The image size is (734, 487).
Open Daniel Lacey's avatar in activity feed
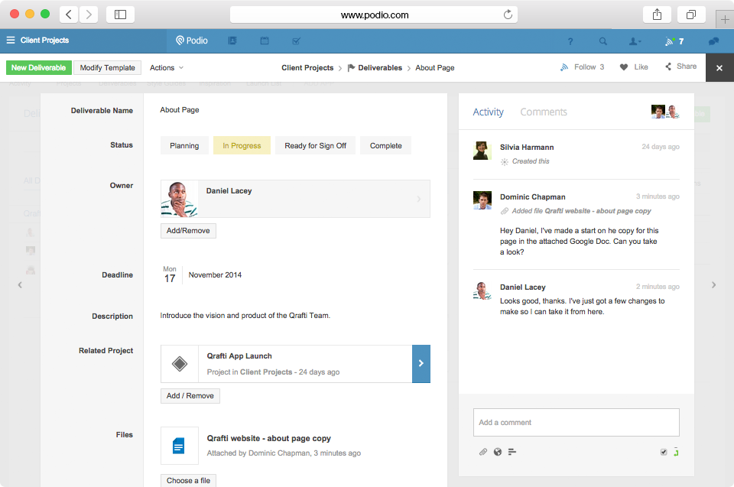point(482,291)
